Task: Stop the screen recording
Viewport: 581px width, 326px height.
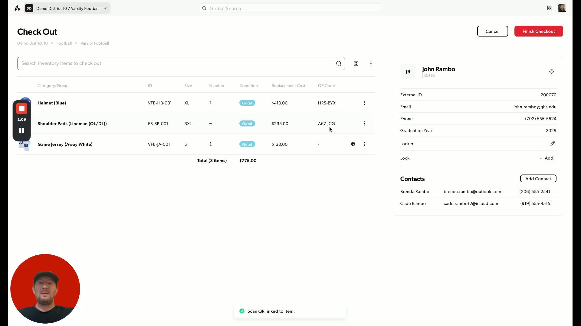Action: pos(21,109)
